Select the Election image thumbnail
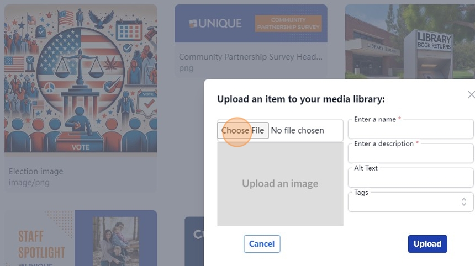475x266 pixels. [81, 80]
